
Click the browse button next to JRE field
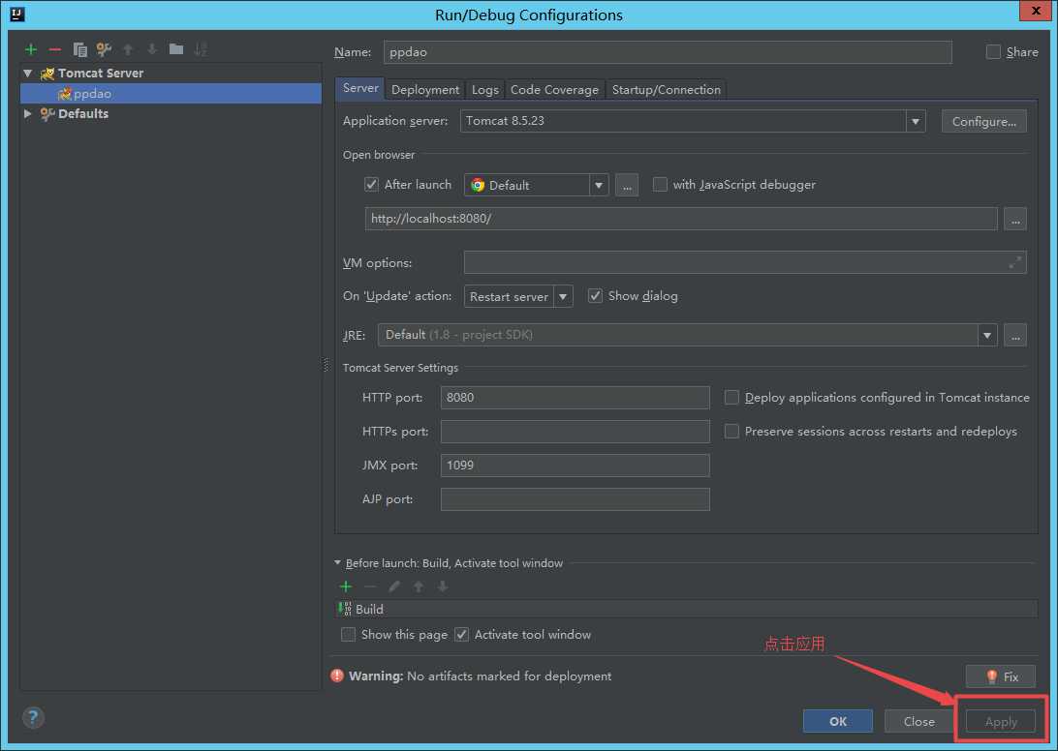[x=1014, y=335]
